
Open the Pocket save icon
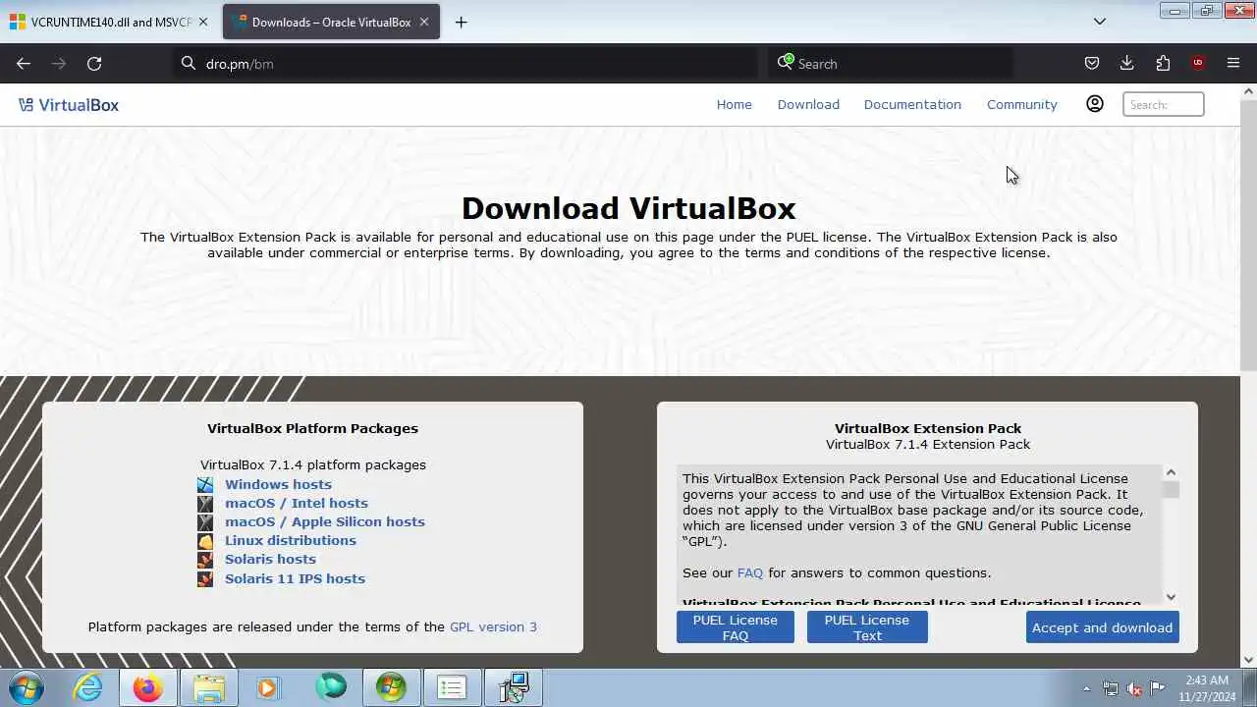[x=1091, y=63]
